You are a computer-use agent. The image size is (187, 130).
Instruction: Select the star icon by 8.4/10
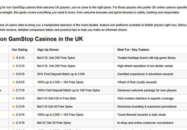(13, 114)
